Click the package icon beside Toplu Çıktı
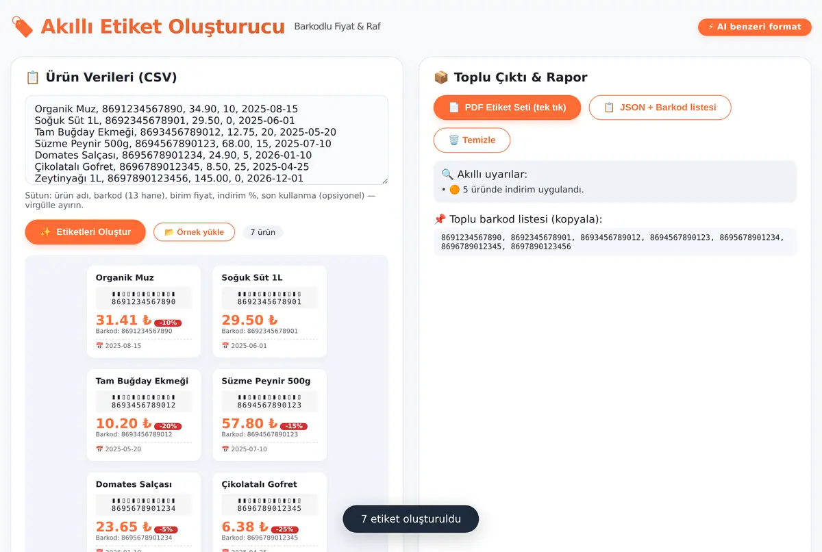This screenshot has width=822, height=552. 441,77
